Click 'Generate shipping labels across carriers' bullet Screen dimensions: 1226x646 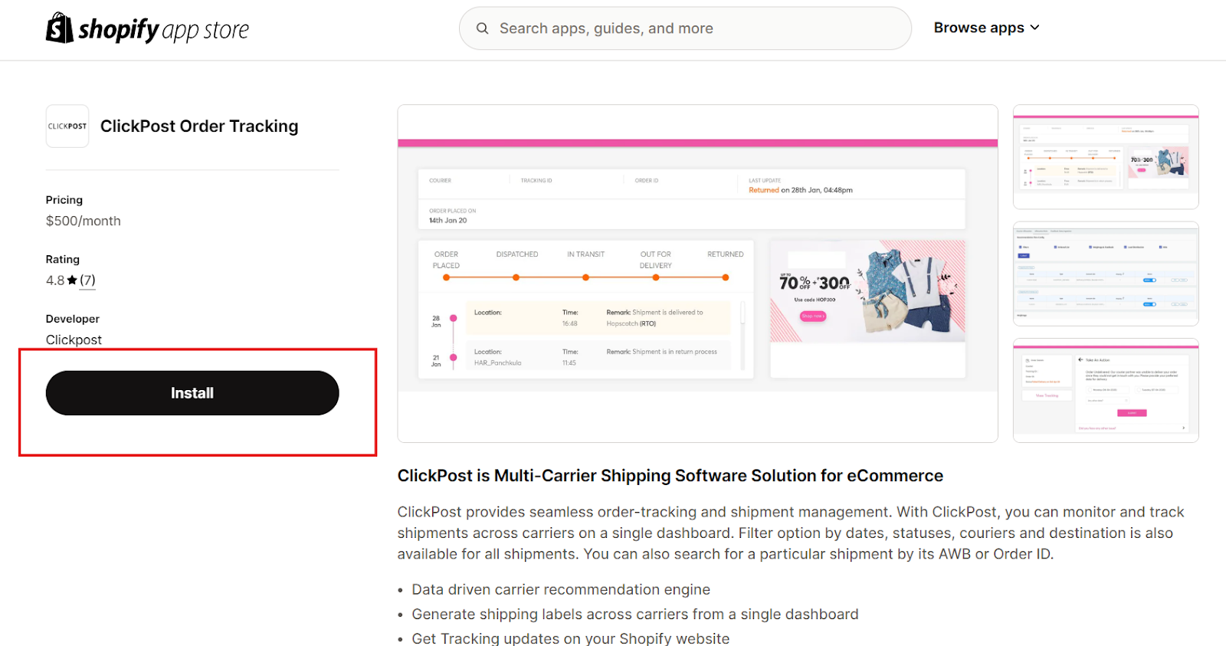point(635,614)
